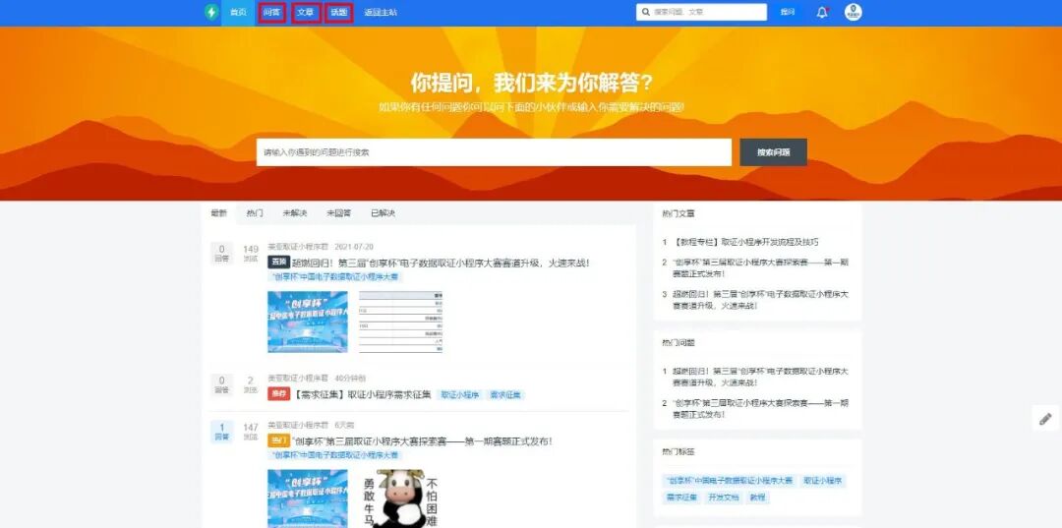Click the 搜索问题 button in the banner
Image resolution: width=1062 pixels, height=528 pixels.
point(773,152)
